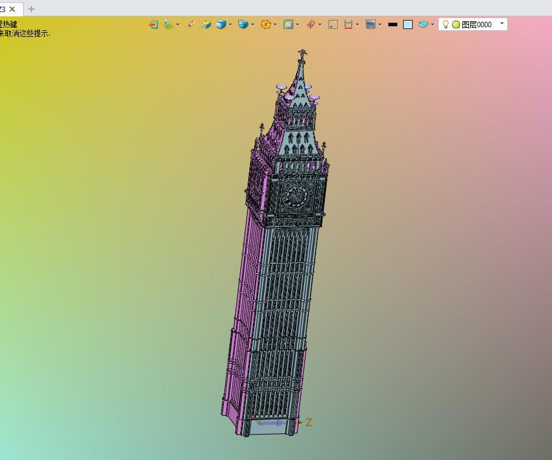Expand the red crosshair dropdown arrow
Viewport: 552px width, 460px height.
click(x=320, y=24)
